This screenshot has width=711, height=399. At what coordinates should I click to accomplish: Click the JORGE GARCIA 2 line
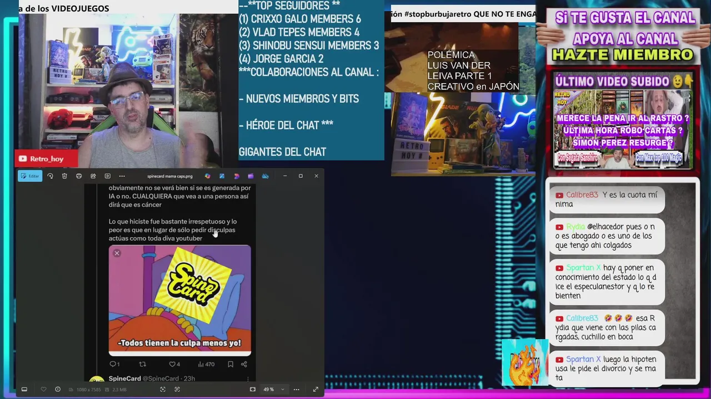coord(281,59)
